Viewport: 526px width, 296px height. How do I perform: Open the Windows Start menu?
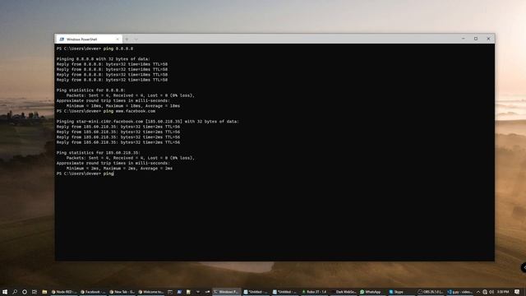coord(5,292)
